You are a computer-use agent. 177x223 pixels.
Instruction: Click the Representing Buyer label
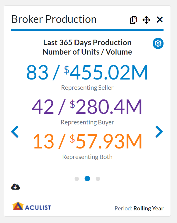pyautogui.click(x=87, y=122)
